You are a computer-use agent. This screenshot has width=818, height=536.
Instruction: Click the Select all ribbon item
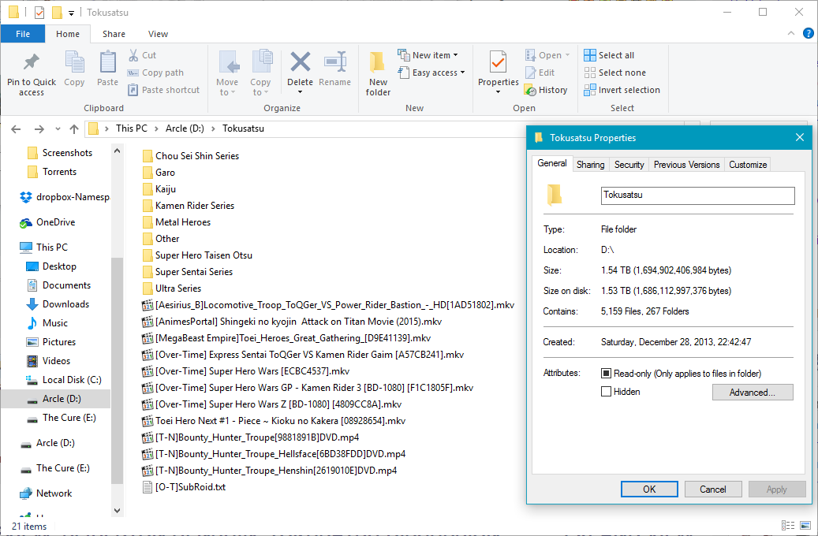pyautogui.click(x=609, y=55)
